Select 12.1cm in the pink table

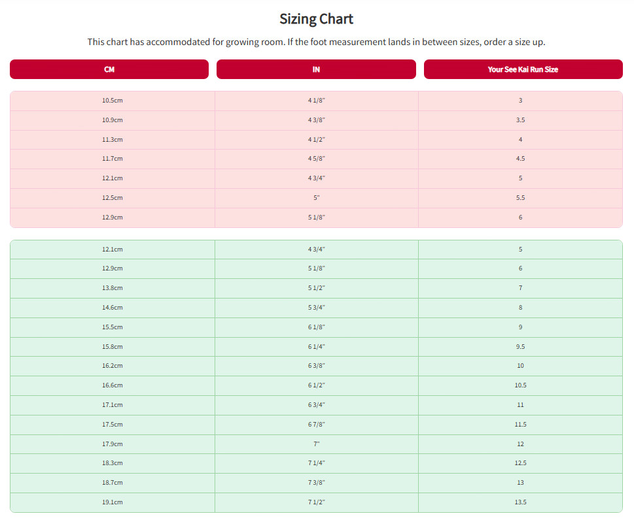113,178
